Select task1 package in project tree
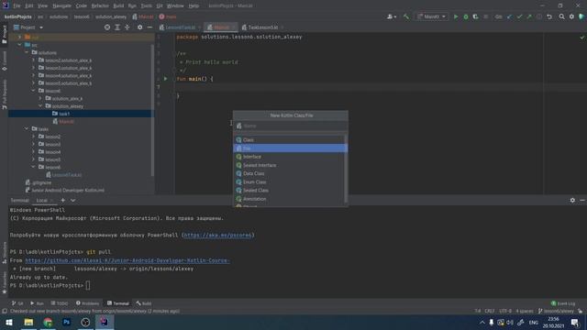Viewport: 587px width, 330px height. (x=64, y=114)
